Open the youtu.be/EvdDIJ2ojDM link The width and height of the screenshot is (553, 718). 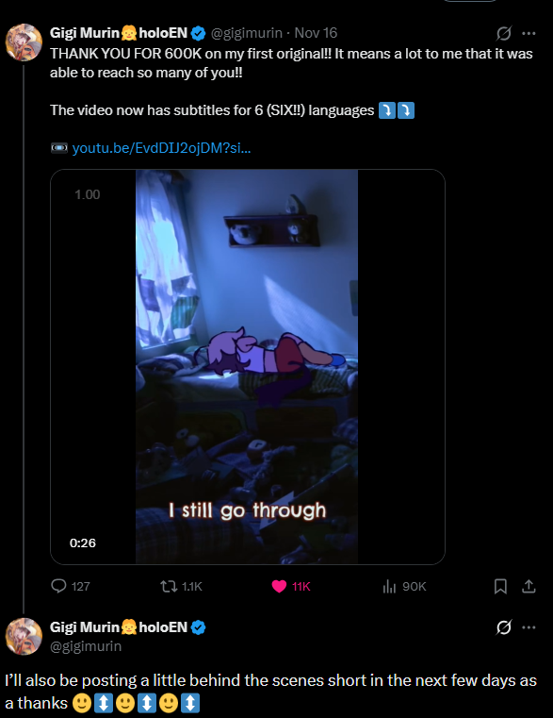coord(161,148)
